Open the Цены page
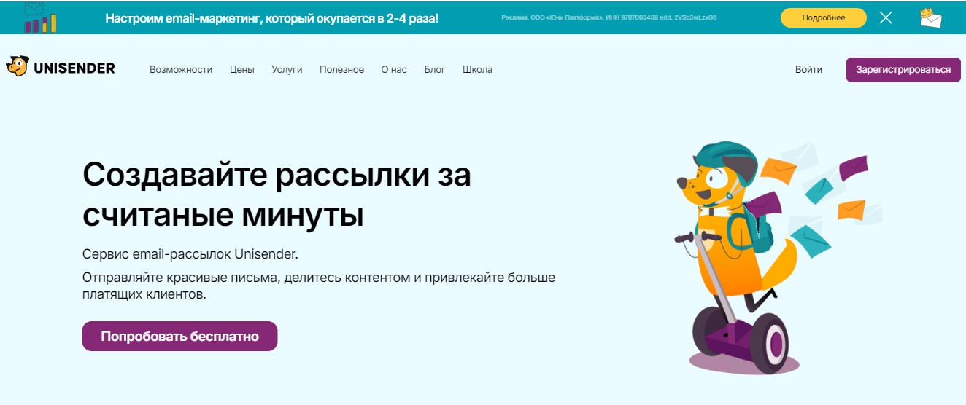 pos(241,70)
